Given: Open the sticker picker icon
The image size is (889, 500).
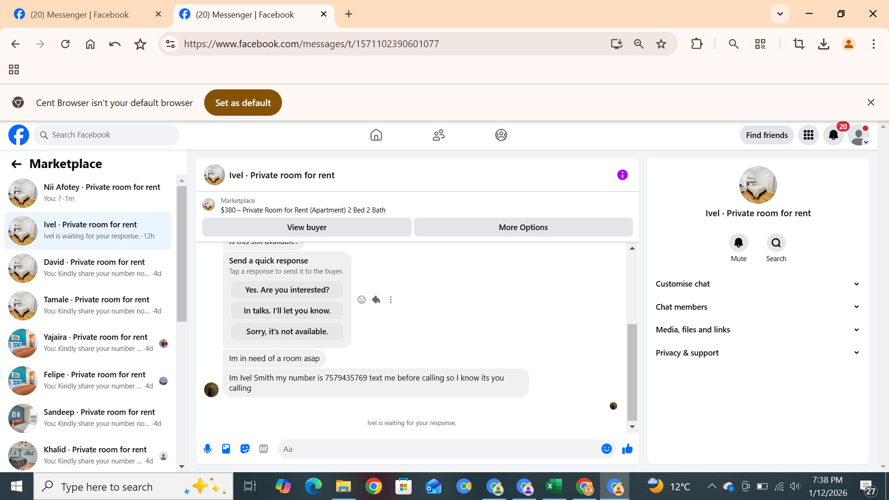Looking at the screenshot, I should pos(245,449).
